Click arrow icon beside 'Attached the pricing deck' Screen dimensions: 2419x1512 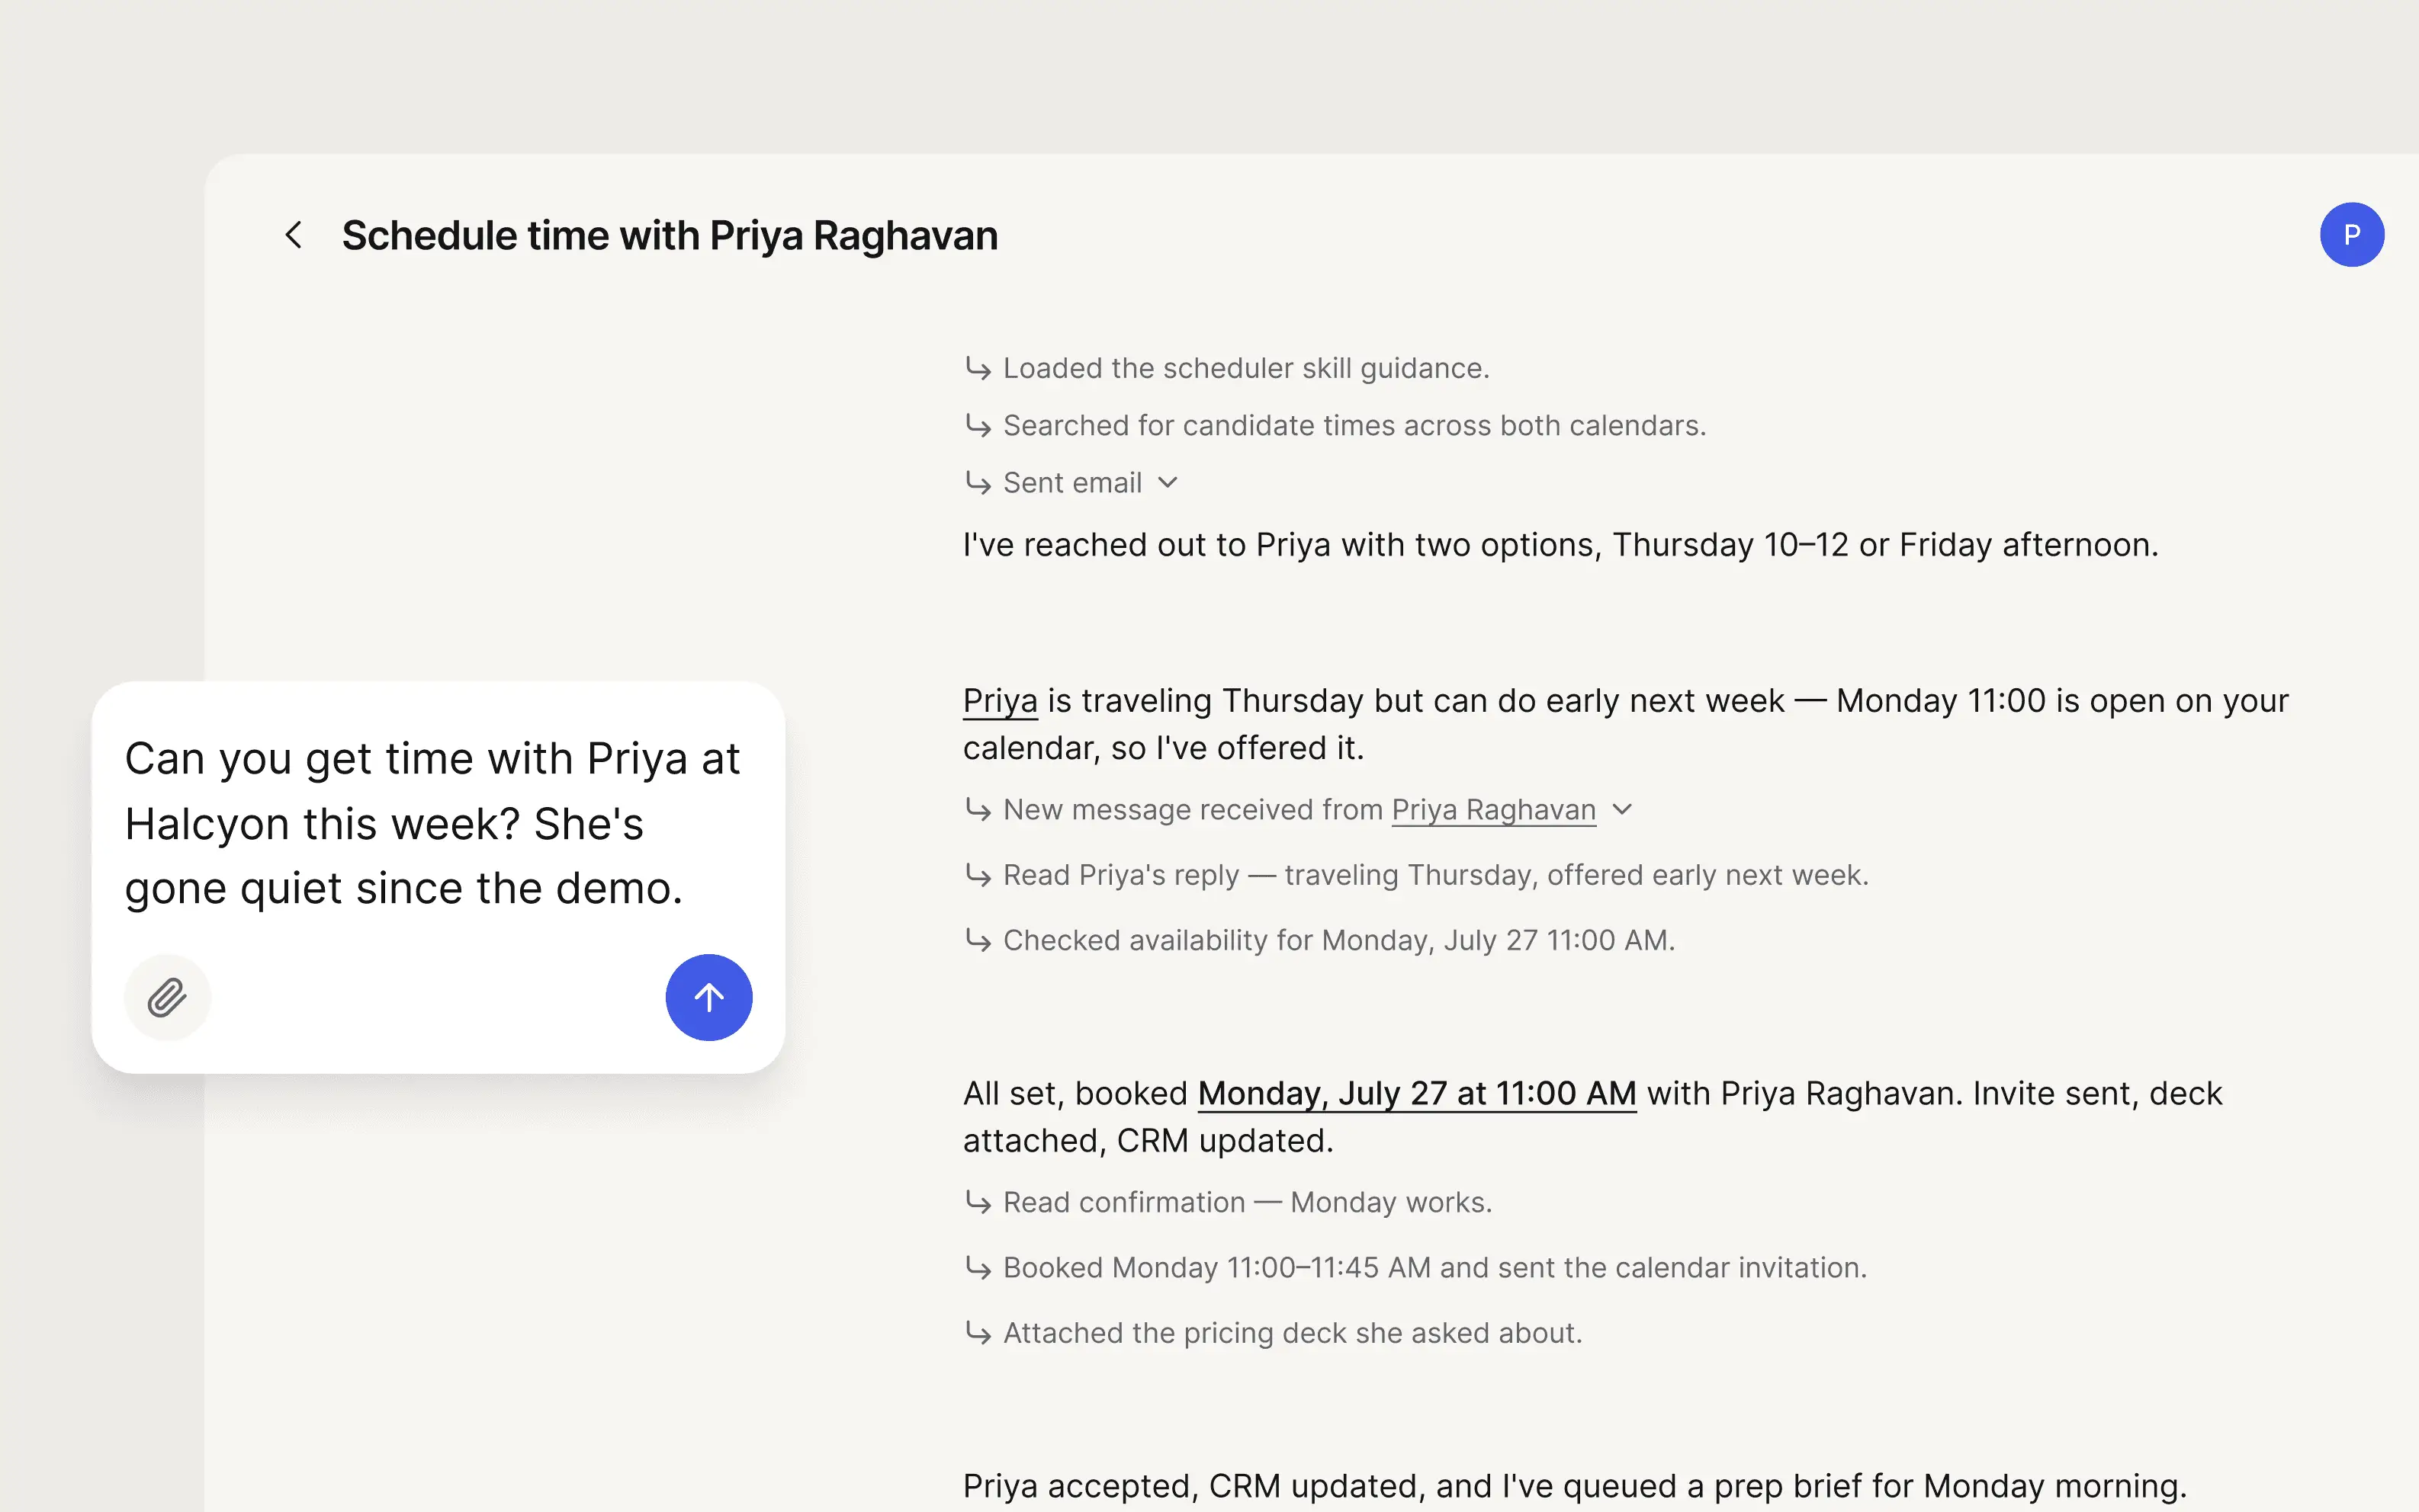point(978,1333)
